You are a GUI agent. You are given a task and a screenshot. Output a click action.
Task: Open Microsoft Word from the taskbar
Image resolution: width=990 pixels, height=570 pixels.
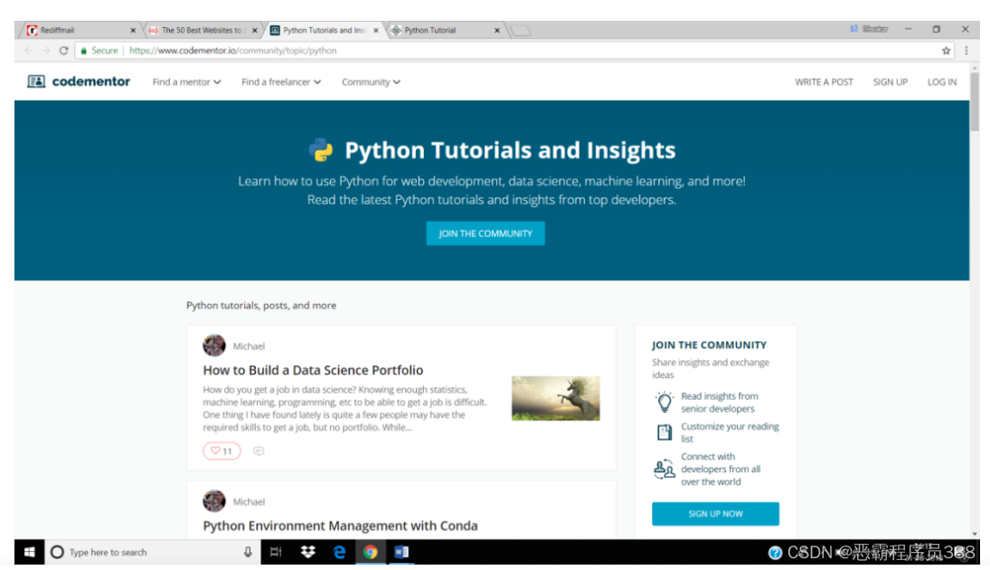[x=401, y=552]
